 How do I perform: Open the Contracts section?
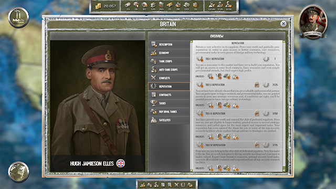(x=169, y=94)
